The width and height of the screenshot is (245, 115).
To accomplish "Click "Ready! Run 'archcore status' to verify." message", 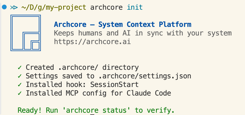I will pyautogui.click(x=96, y=110).
